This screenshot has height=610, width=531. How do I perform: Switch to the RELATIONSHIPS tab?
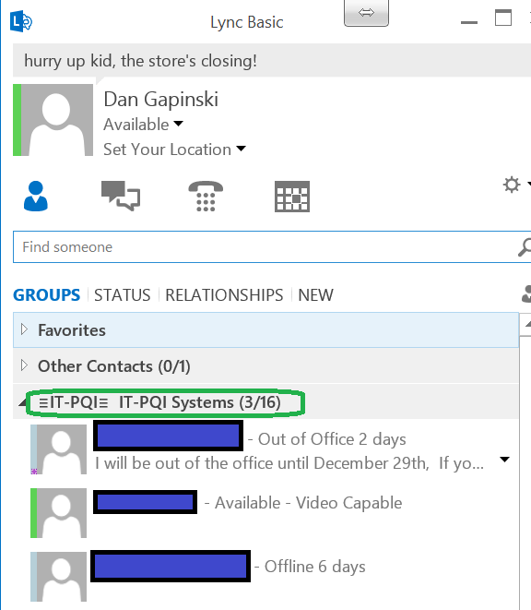point(224,295)
